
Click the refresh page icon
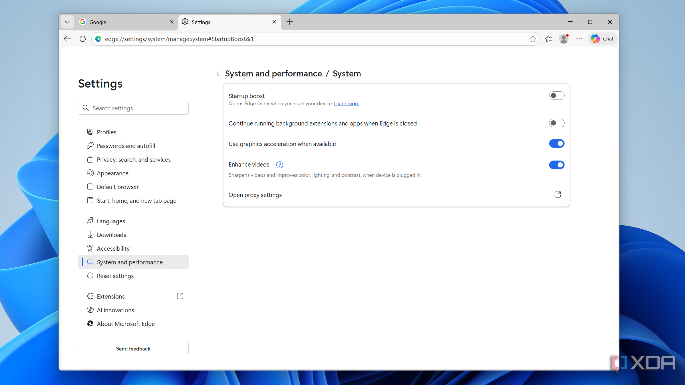tap(83, 39)
